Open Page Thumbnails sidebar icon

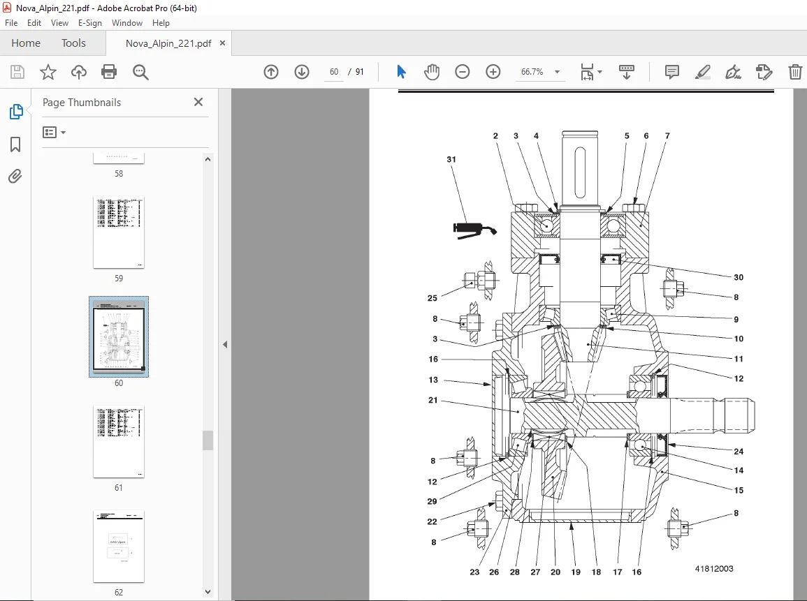coord(16,112)
